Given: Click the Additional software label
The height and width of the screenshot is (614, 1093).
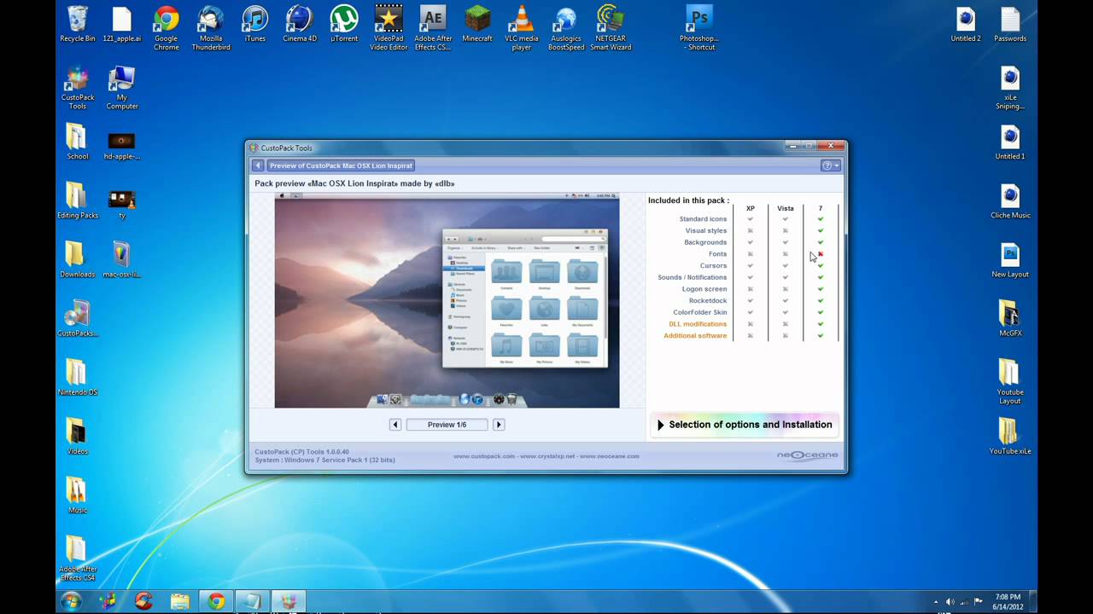Looking at the screenshot, I should coord(695,336).
